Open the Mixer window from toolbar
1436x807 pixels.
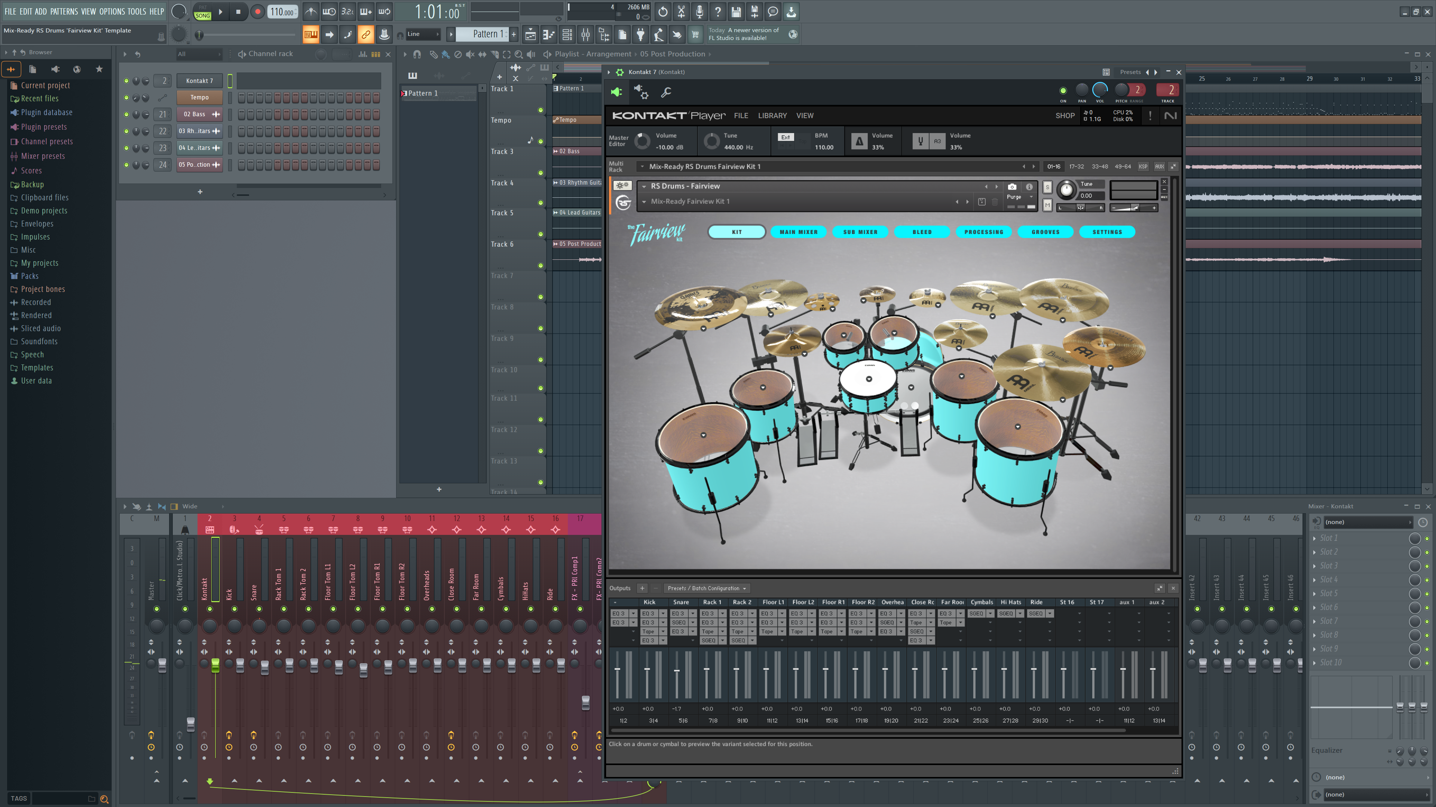pyautogui.click(x=585, y=34)
